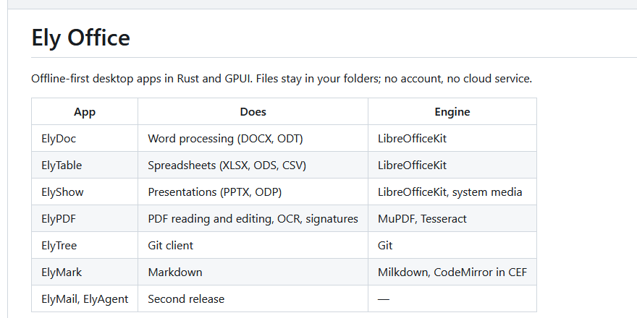Click Spreadsheets (XLSX, ODS, CSV) cell
637x318 pixels.
(x=253, y=165)
